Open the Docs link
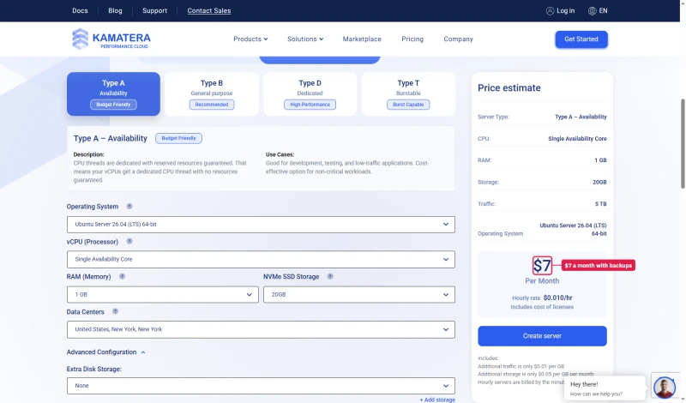The image size is (686, 403). click(80, 10)
